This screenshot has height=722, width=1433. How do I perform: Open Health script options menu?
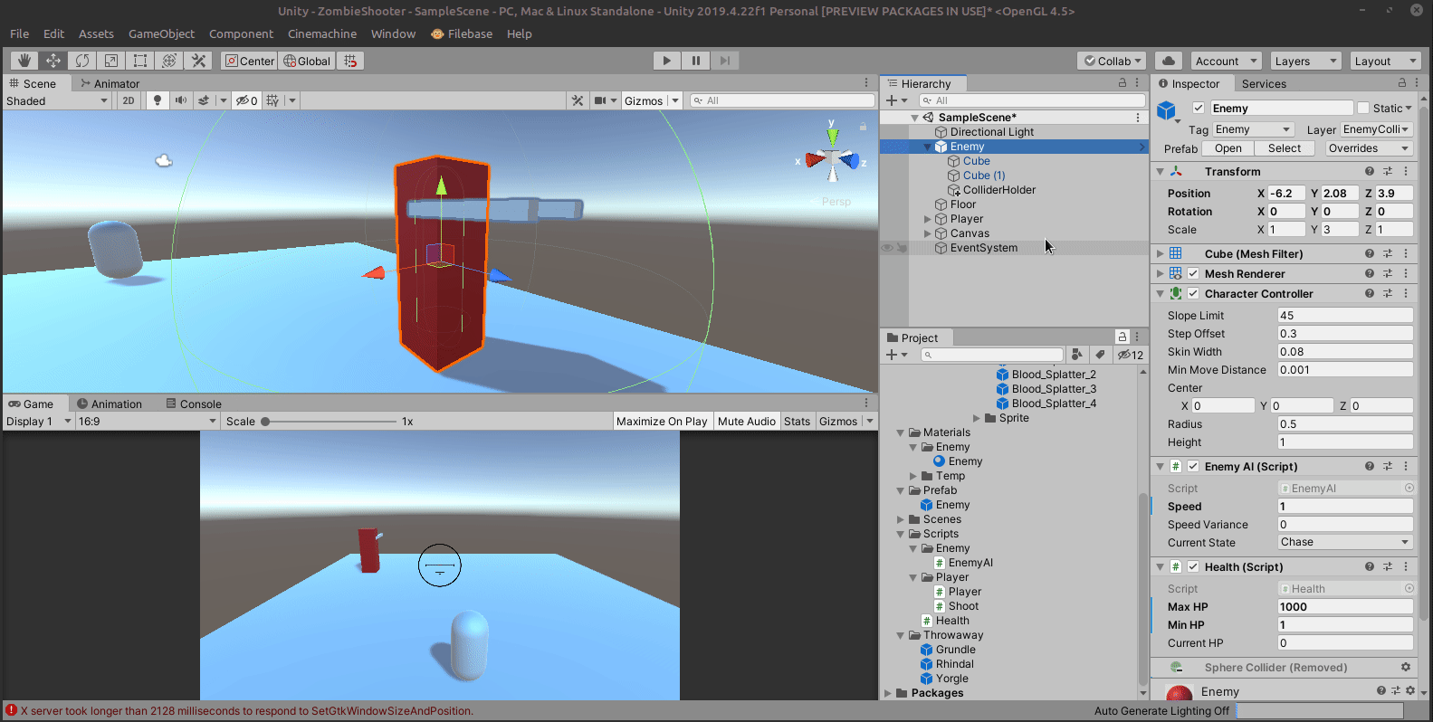1406,566
